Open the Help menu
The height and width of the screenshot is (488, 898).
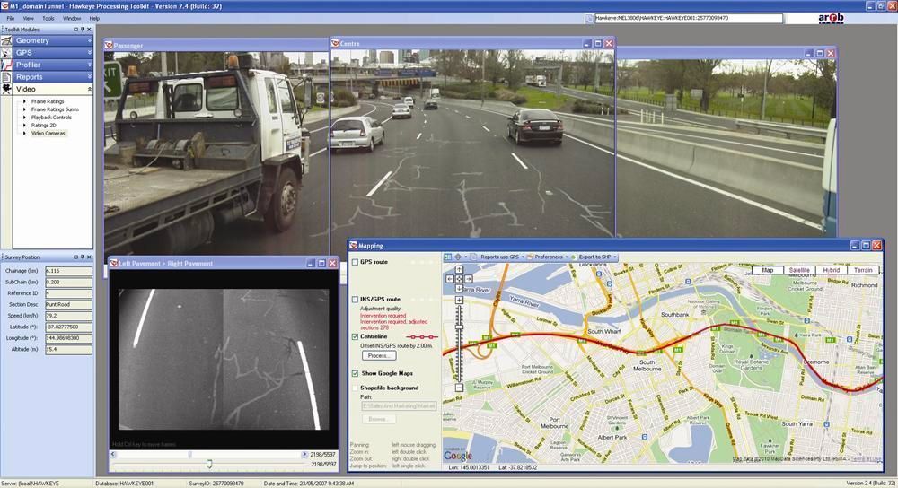tap(94, 18)
